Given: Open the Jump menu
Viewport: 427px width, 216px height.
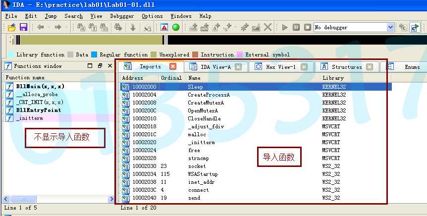Looking at the screenshot, I should [51, 16].
